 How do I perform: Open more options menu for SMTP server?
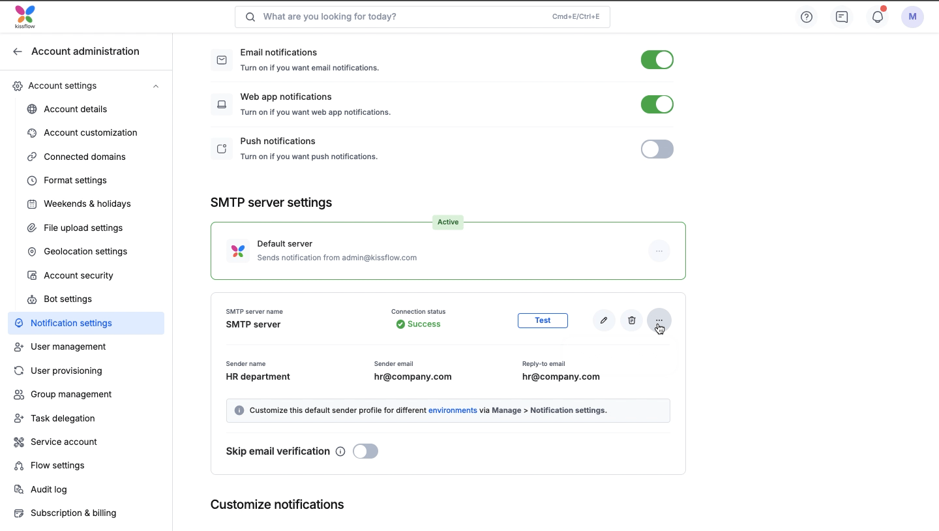[x=659, y=320]
